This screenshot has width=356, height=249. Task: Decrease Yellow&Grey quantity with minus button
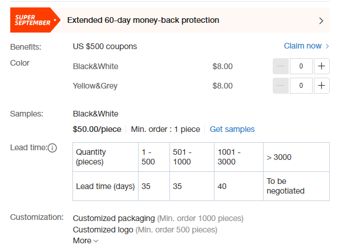coord(281,86)
